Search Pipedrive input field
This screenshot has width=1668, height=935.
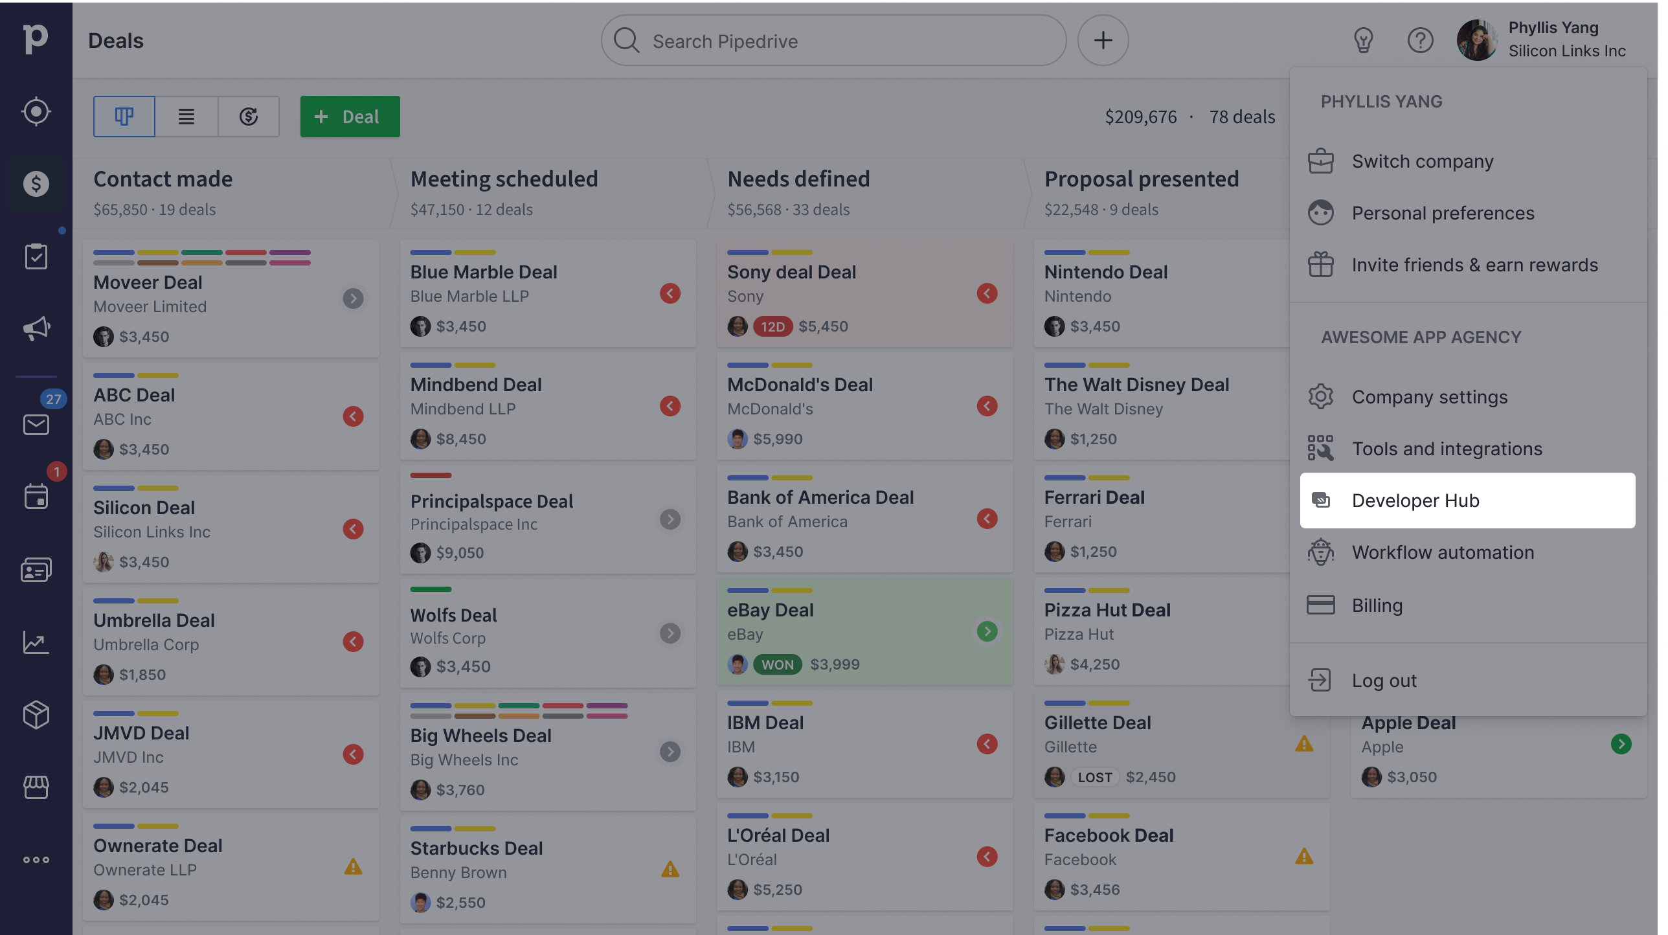coord(834,41)
